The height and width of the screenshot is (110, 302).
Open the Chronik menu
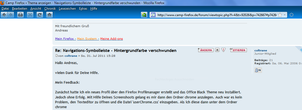(50, 9)
